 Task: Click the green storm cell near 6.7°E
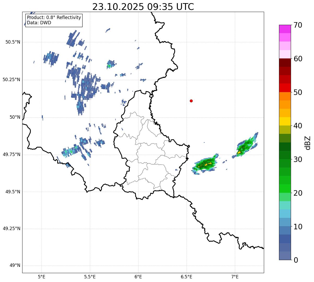(x=205, y=164)
